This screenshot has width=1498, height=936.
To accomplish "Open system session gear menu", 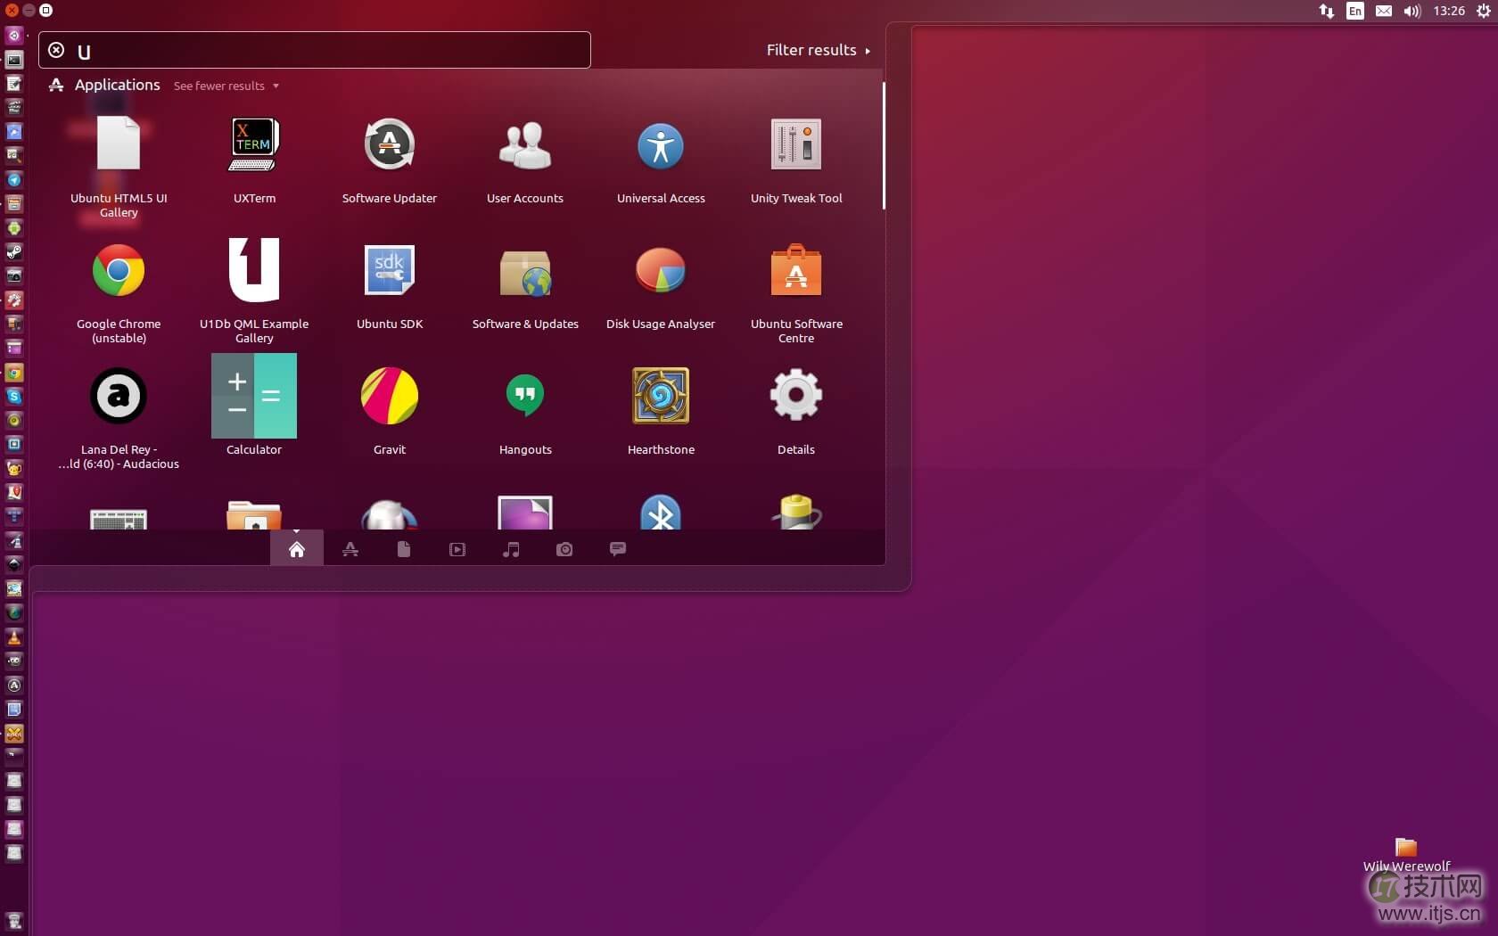I will 1484,11.
